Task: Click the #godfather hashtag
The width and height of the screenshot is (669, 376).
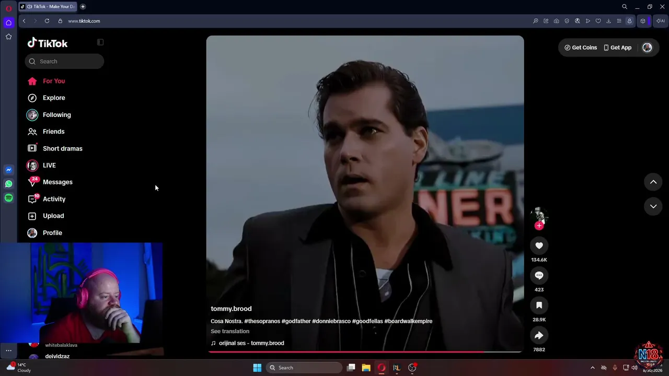Action: click(x=296, y=321)
